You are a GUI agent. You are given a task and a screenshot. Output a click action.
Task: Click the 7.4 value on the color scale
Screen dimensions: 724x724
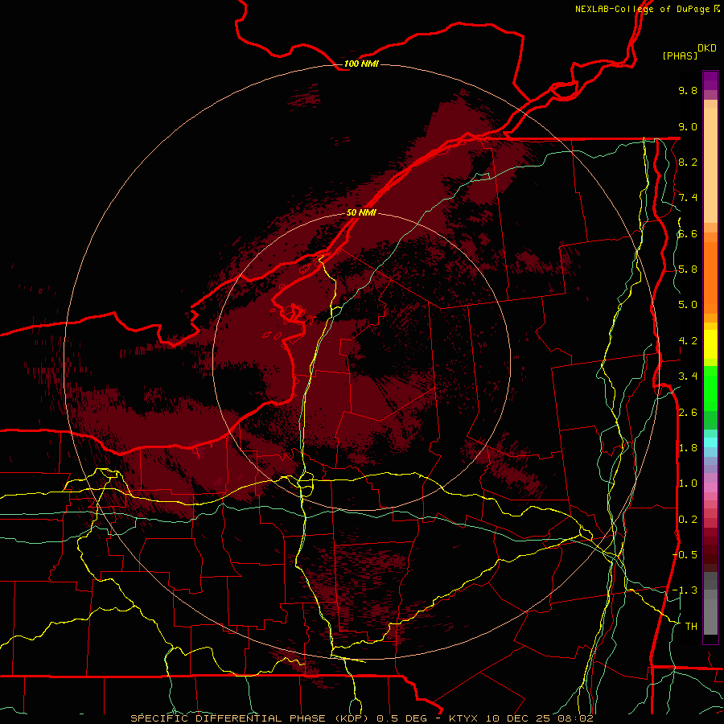[x=688, y=198]
